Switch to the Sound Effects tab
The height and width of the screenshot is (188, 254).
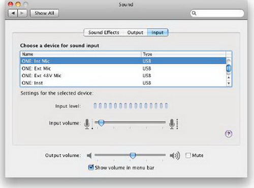[104, 33]
